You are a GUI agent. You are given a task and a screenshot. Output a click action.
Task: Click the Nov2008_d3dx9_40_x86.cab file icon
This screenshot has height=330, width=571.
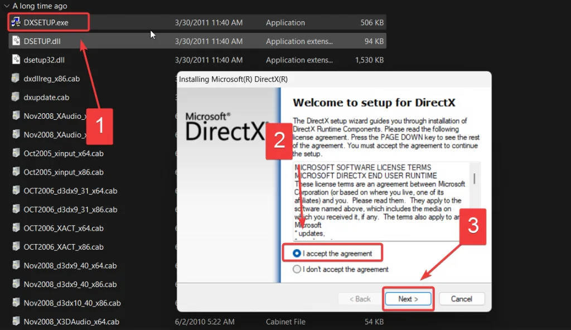(15, 284)
